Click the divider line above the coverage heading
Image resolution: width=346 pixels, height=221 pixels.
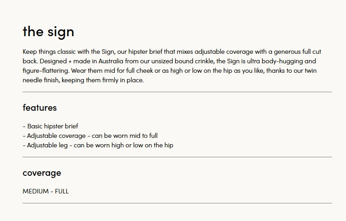pos(177,157)
